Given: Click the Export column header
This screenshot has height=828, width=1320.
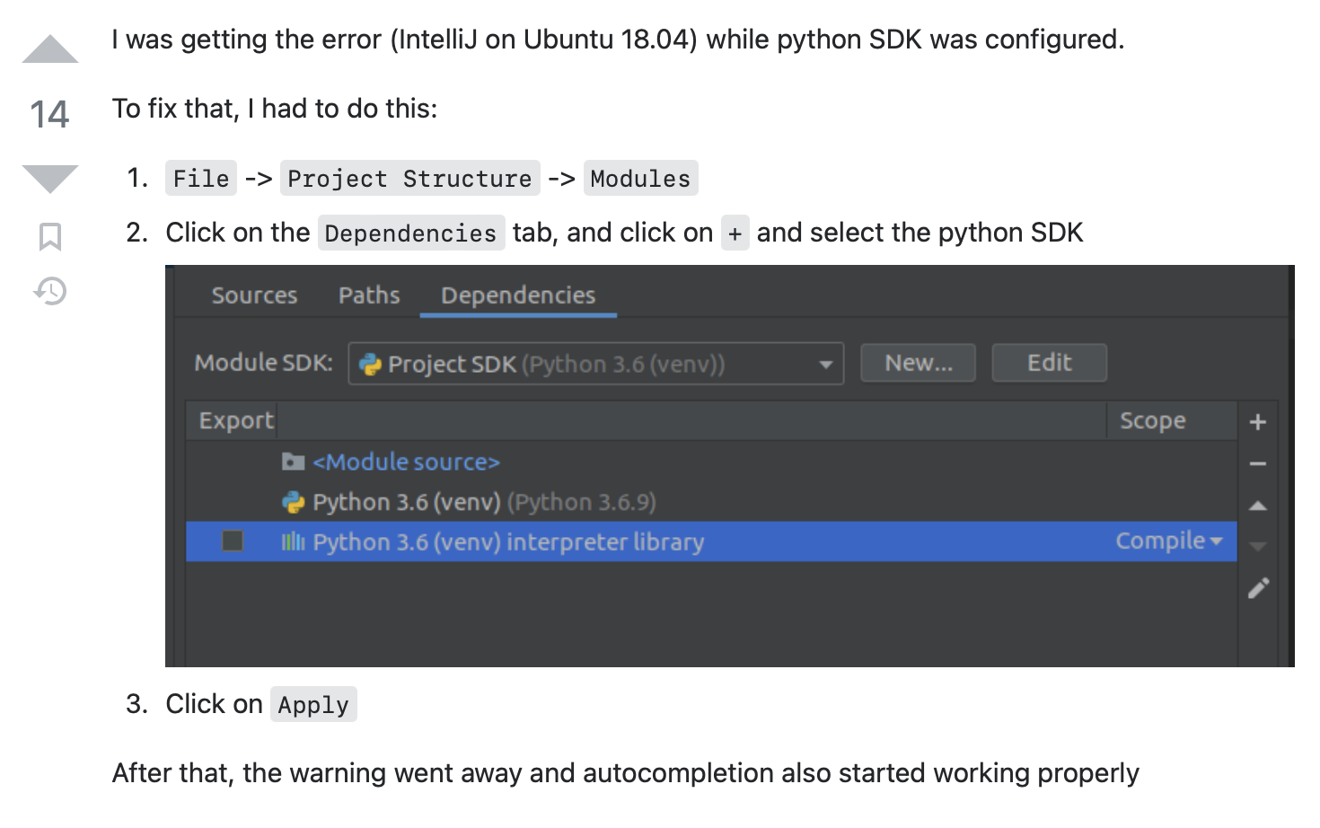Looking at the screenshot, I should coord(235,420).
